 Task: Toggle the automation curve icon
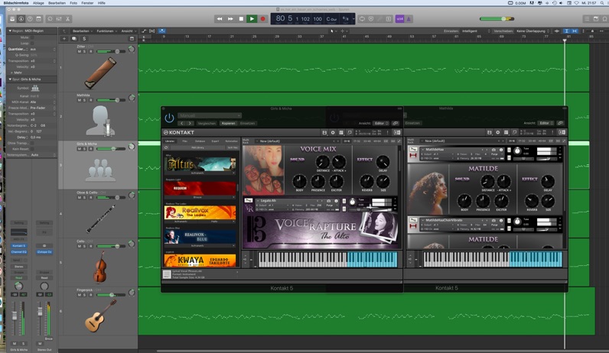[x=144, y=31]
